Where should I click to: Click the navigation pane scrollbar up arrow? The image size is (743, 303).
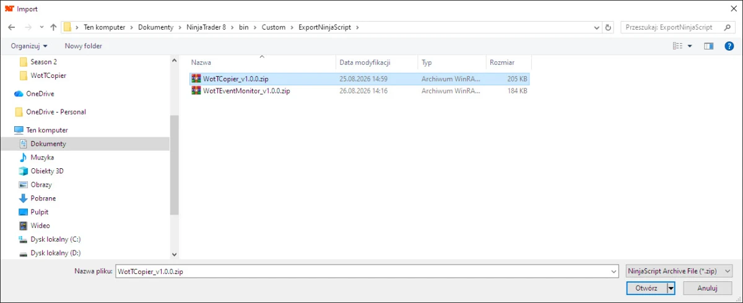click(174, 60)
